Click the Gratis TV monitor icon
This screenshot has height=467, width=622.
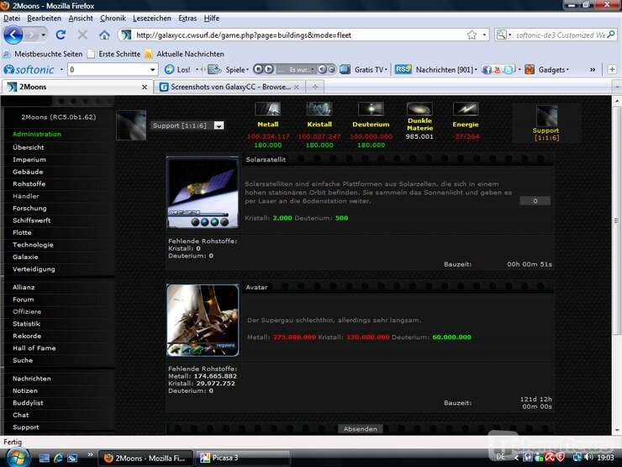click(345, 70)
